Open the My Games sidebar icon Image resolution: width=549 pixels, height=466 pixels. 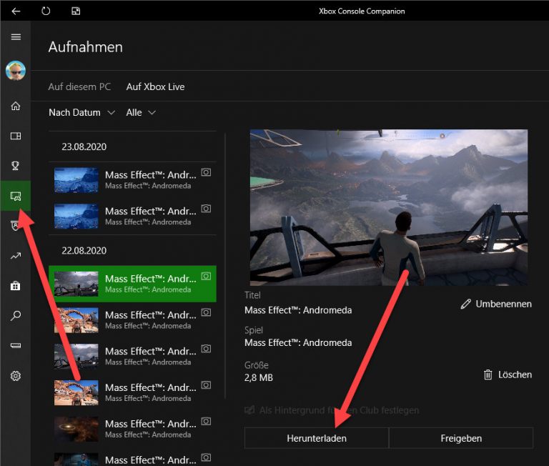coord(16,136)
